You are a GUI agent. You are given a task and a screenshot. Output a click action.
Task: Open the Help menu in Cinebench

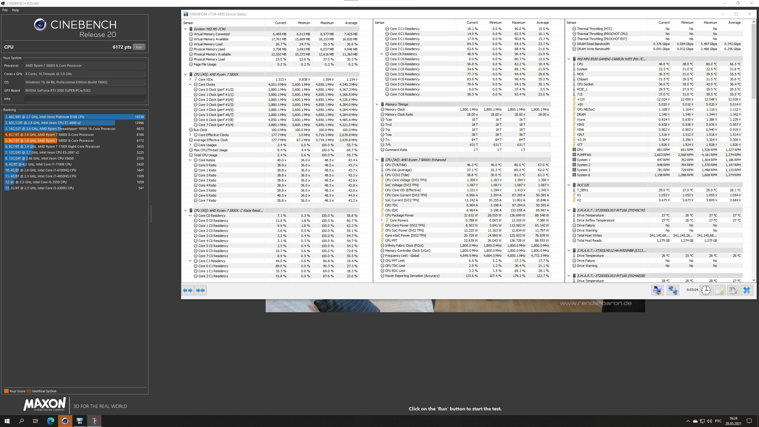[15, 10]
